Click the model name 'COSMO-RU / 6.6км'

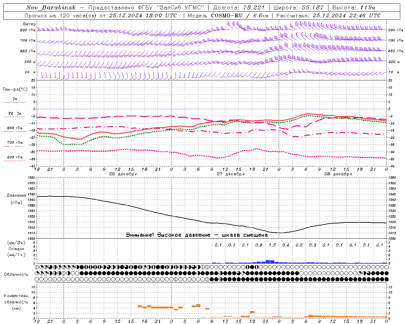(x=240, y=16)
